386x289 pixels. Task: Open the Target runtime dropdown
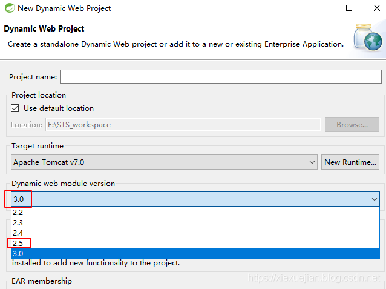(x=312, y=162)
